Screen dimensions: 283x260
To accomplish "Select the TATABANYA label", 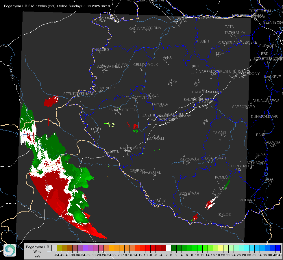I will coord(235,32).
